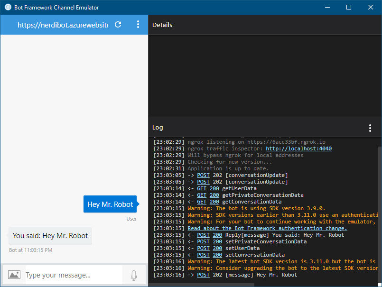Click GET link for getPrivateConversationData

202,195
